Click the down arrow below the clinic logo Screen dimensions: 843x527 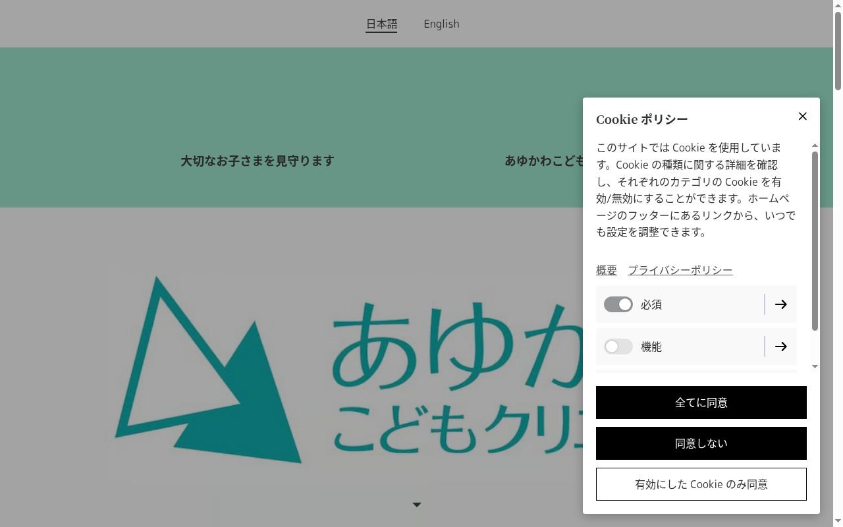click(x=417, y=505)
